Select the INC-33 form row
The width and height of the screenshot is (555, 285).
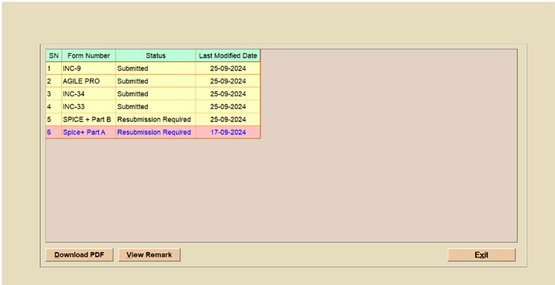tap(88, 107)
